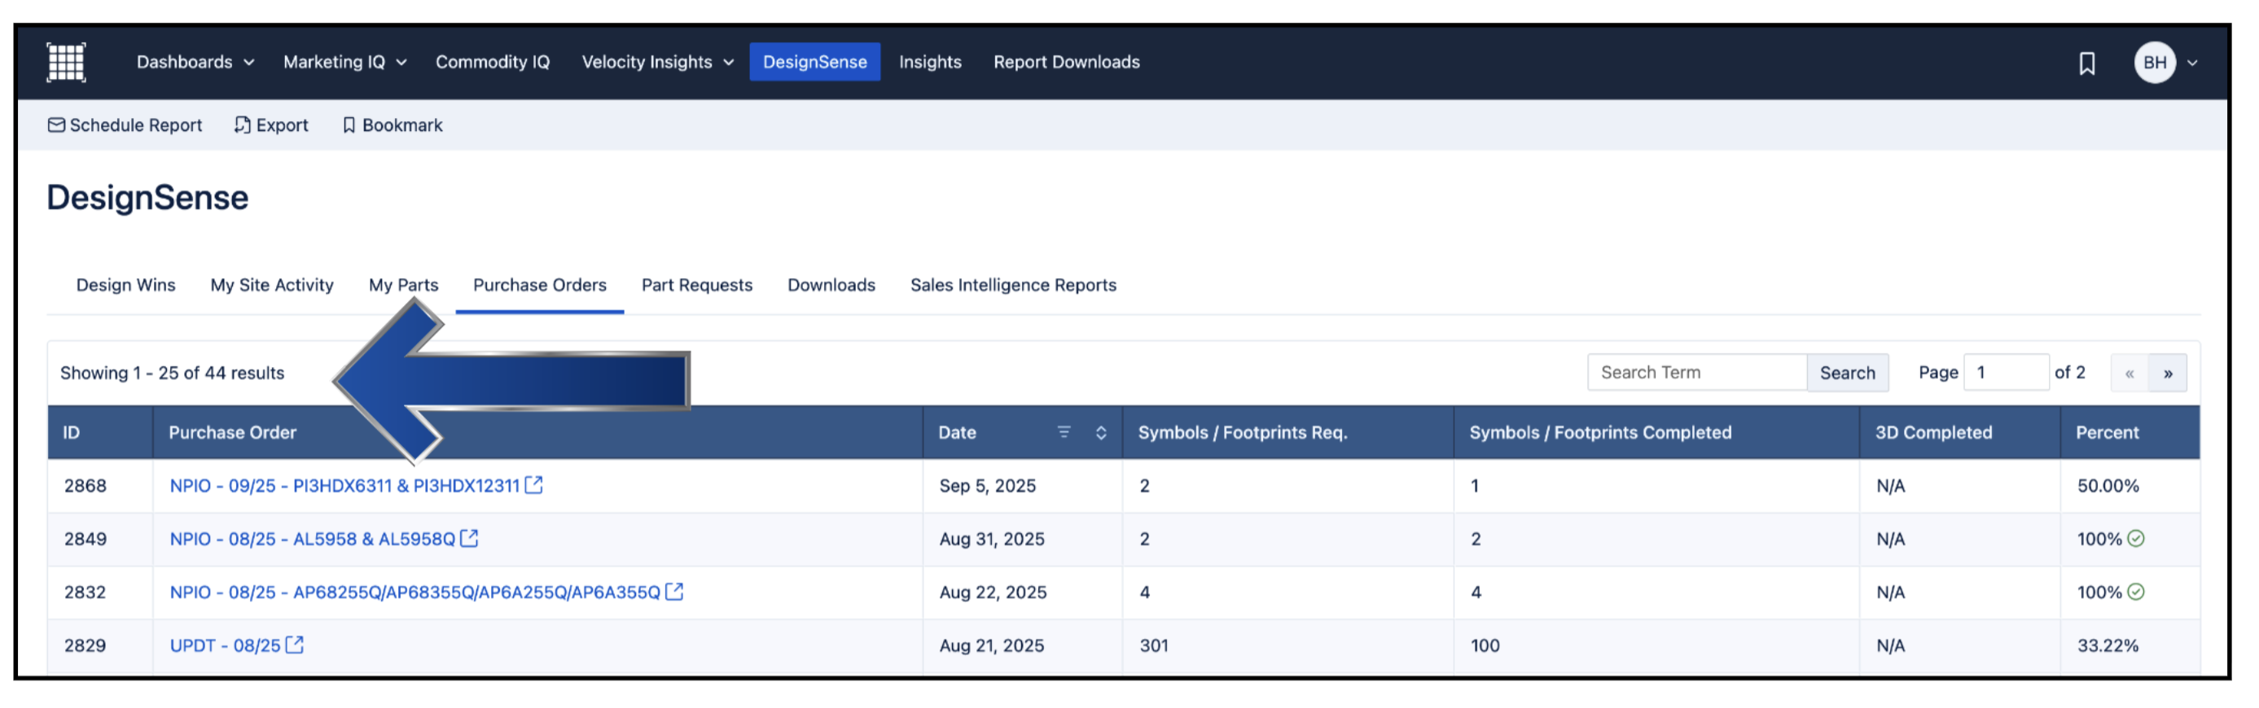This screenshot has width=2259, height=708.
Task: Click the date Aug 22, 2025
Action: point(993,593)
